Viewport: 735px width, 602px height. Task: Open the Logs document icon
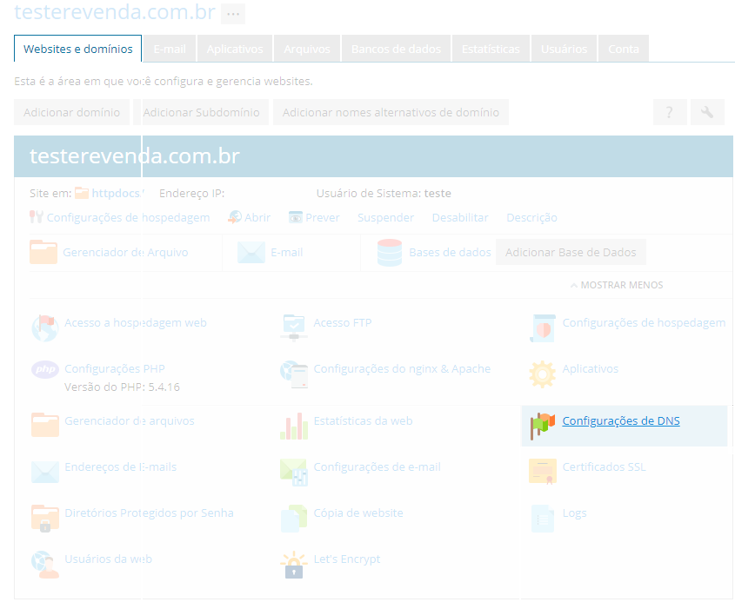[x=543, y=519]
